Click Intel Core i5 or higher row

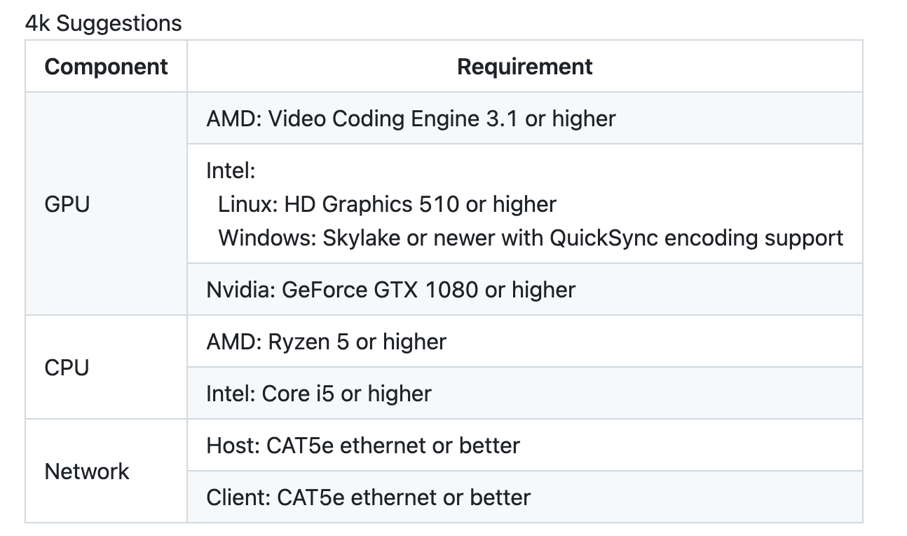tap(525, 393)
